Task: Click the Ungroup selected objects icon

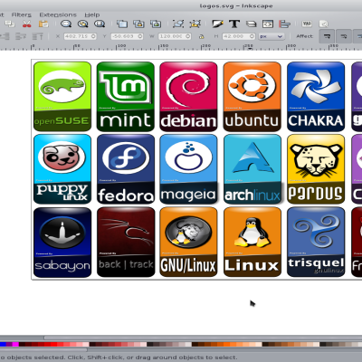Action: (195, 24)
